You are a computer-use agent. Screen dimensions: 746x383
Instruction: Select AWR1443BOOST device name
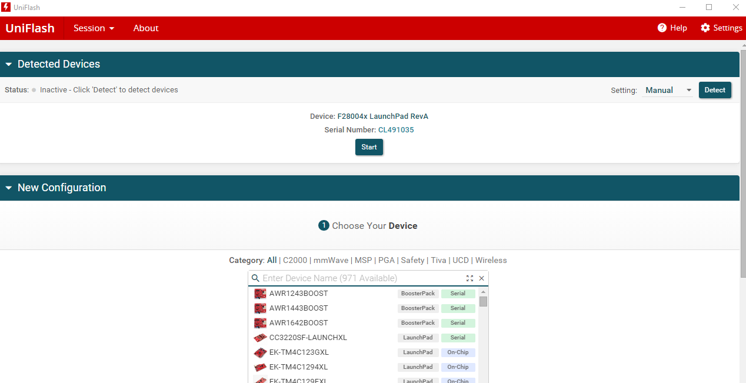[299, 308]
